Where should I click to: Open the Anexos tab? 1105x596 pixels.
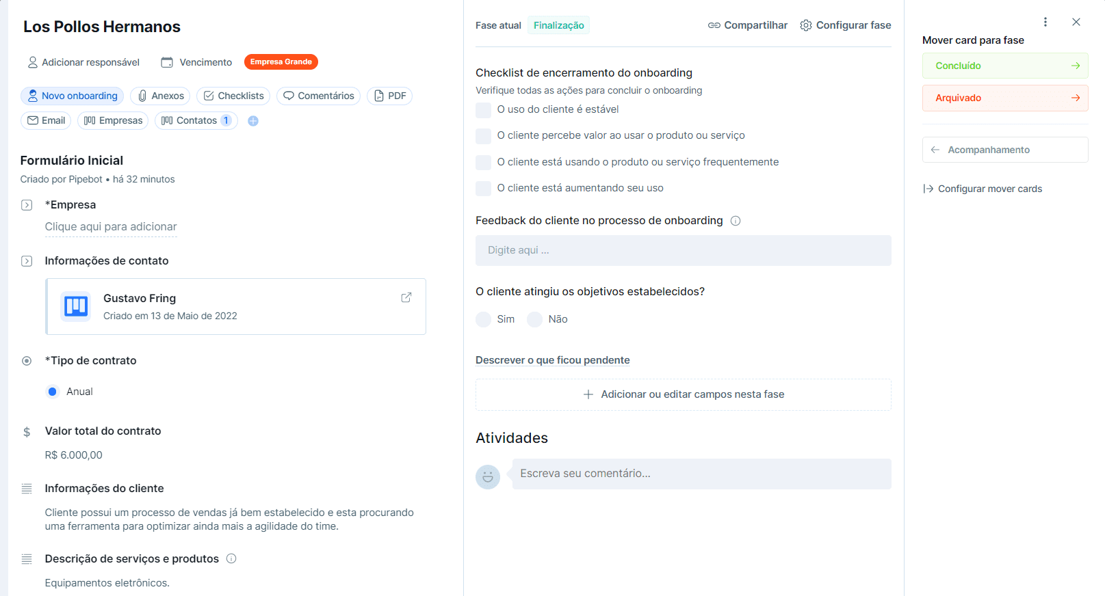(x=161, y=96)
